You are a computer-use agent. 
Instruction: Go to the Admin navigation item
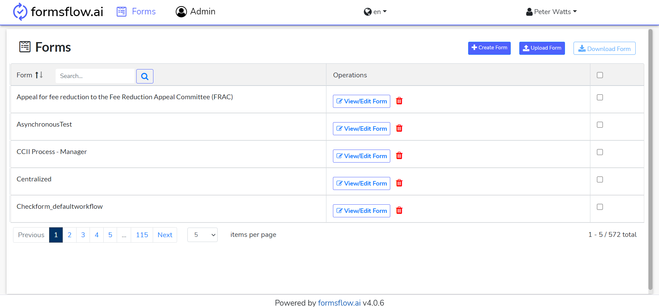[x=195, y=12]
